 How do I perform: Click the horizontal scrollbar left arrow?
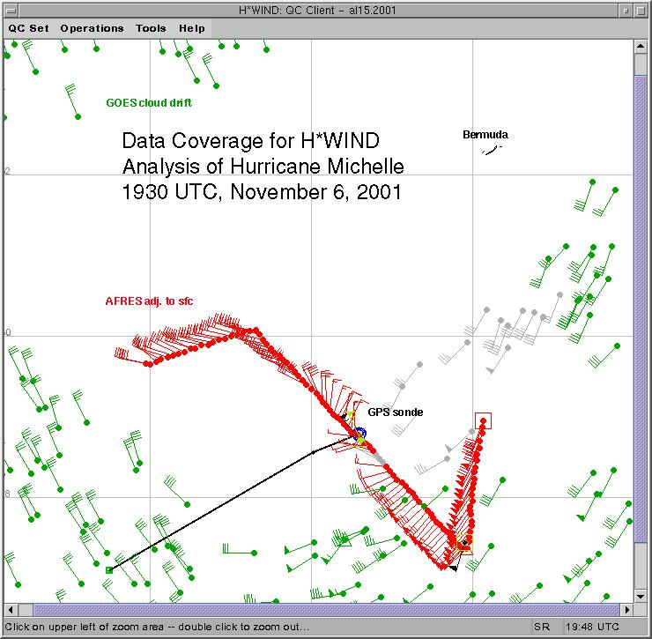(10, 609)
